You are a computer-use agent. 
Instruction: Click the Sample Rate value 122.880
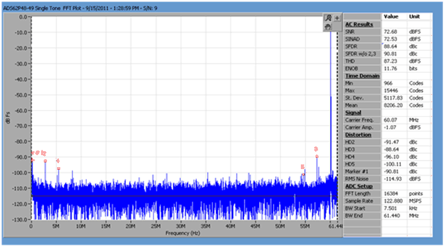392,201
